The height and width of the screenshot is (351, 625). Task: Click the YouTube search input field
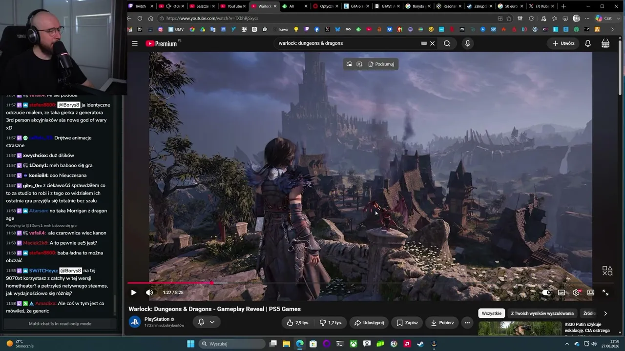click(347, 43)
